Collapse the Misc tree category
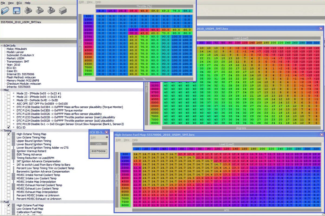 2,90
